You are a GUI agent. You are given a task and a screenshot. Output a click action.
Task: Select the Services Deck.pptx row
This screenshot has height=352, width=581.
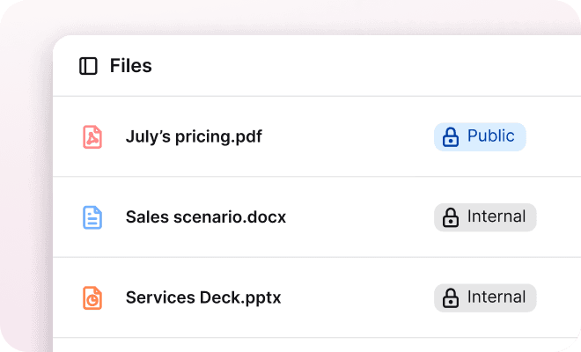317,297
